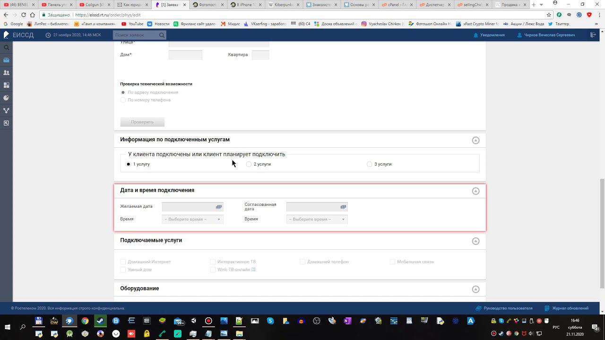
Task: Open Уведомления in the header
Action: coord(489,35)
